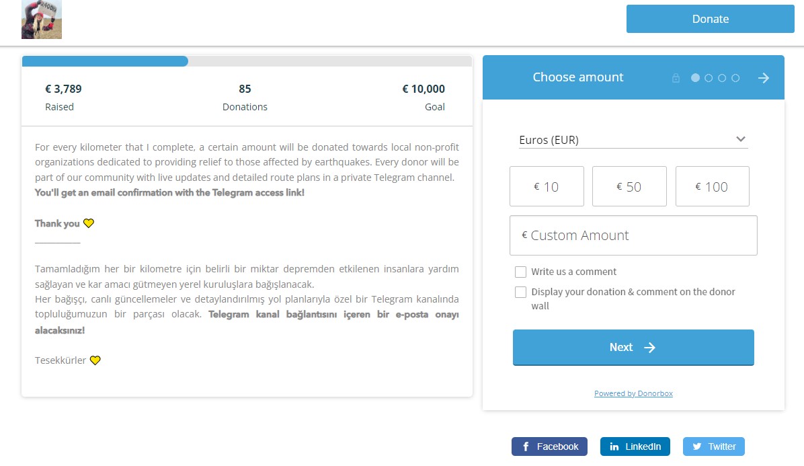Click the forward arrow in Choose amount header
This screenshot has height=466, width=804.
tap(764, 78)
